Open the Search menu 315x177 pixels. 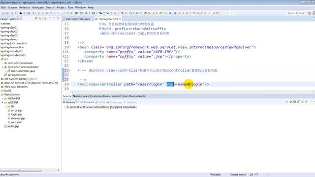click(x=50, y=7)
